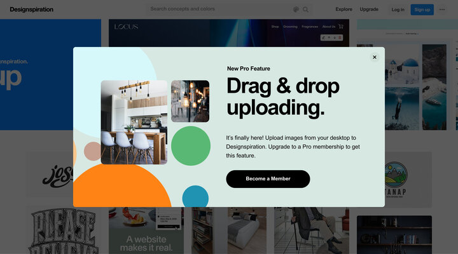The image size is (458, 254).
Task: Click the magnifying glass search icon
Action: [305, 10]
